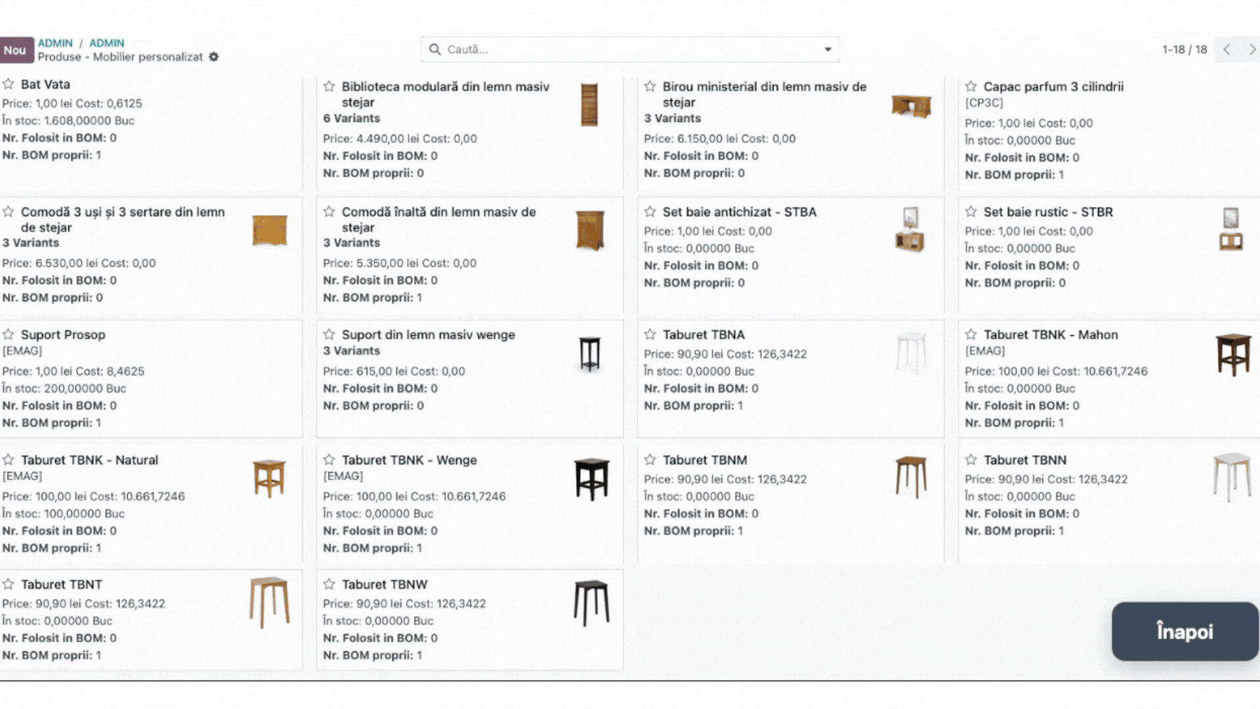This screenshot has width=1260, height=709.
Task: Open the Bat Vata product title
Action: click(45, 84)
